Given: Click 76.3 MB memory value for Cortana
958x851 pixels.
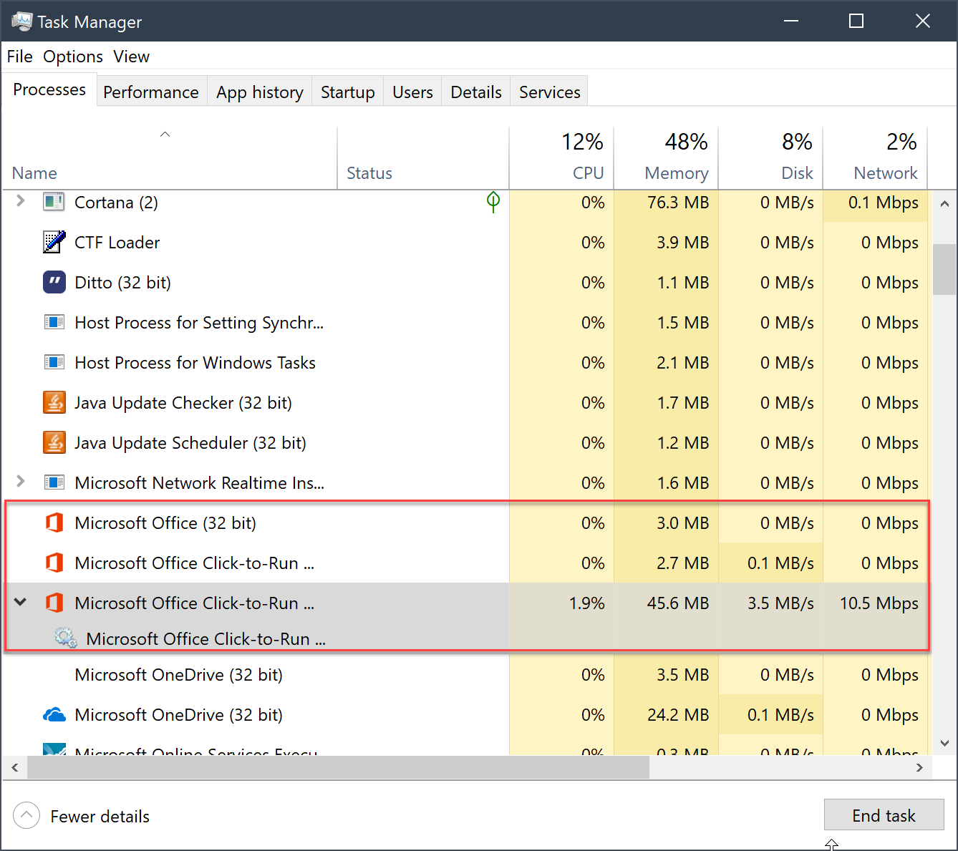Looking at the screenshot, I should pos(677,203).
